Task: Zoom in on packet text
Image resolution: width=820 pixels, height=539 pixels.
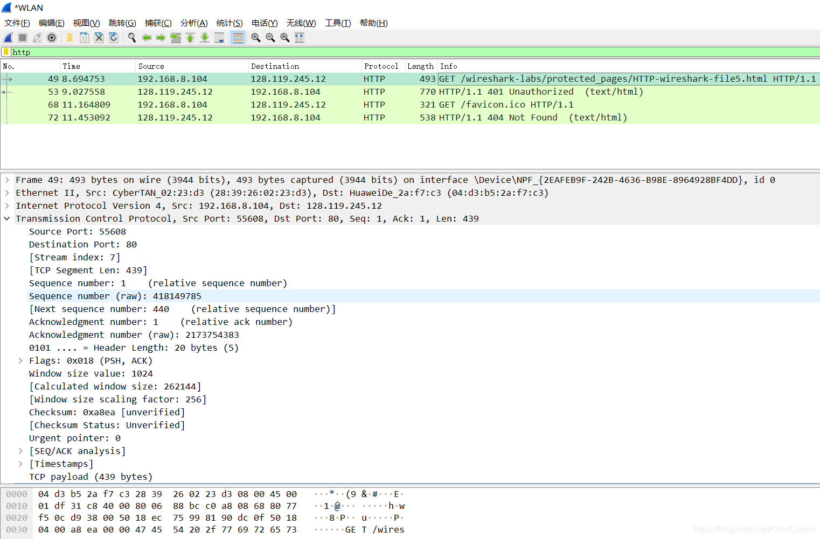Action: [x=256, y=38]
